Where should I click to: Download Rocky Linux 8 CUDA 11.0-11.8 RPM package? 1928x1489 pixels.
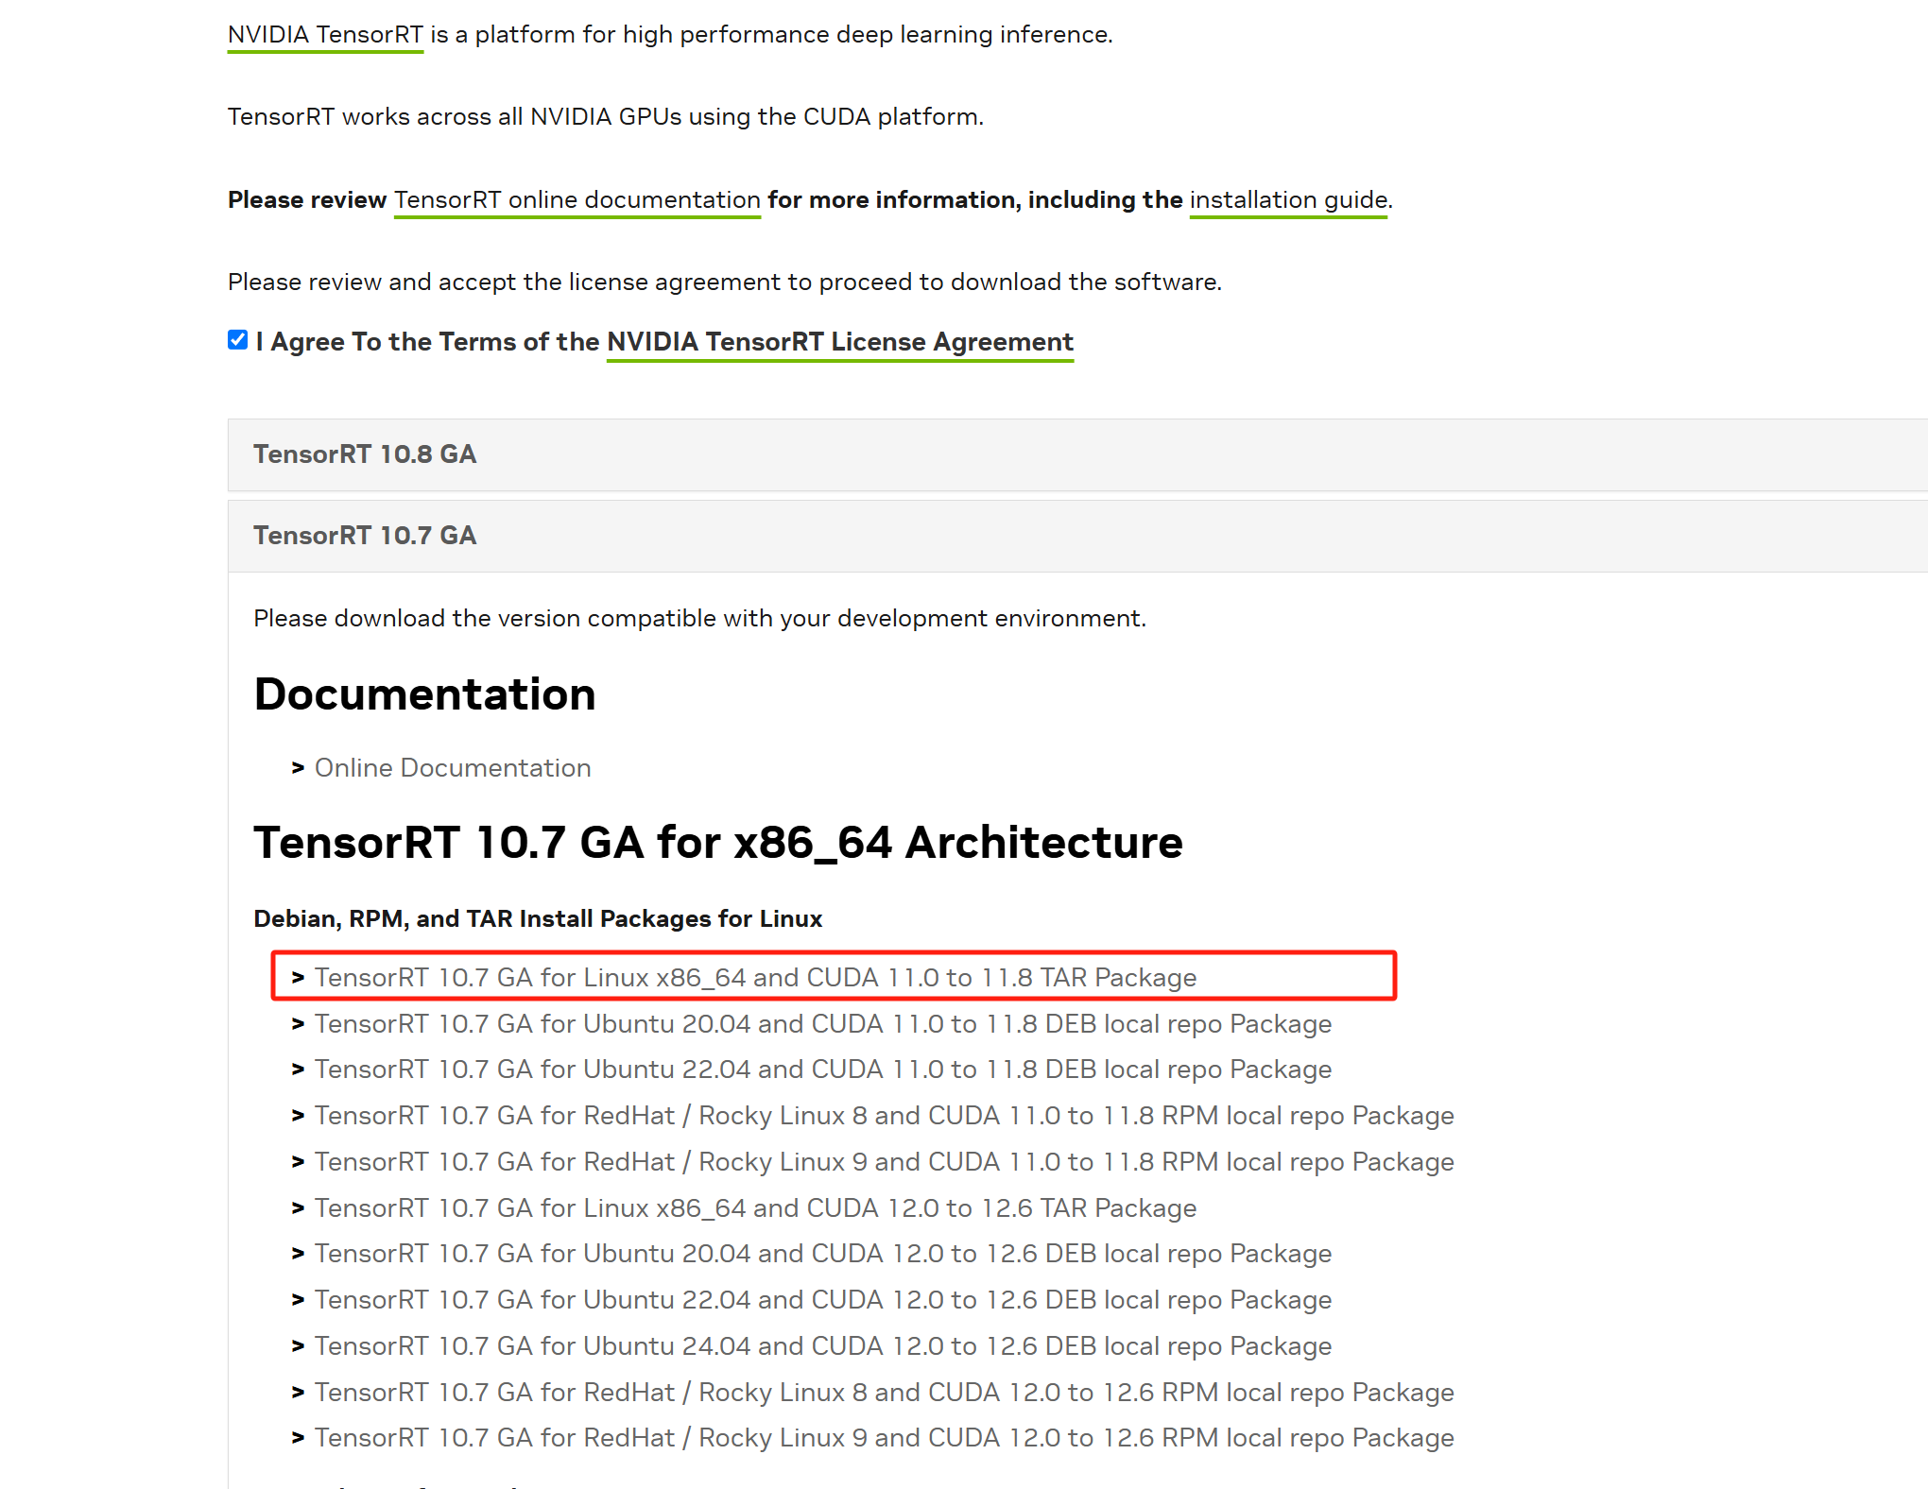[884, 1116]
